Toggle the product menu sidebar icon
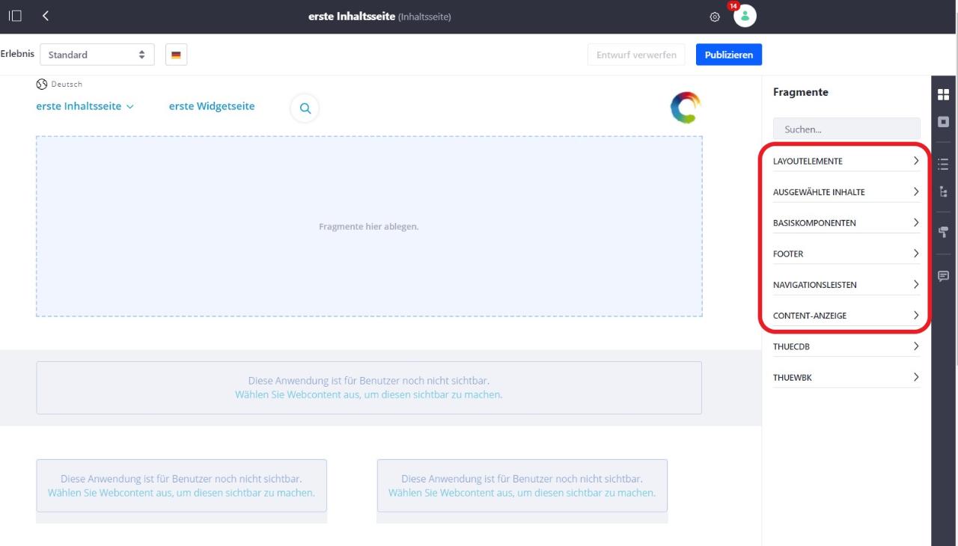 point(16,16)
